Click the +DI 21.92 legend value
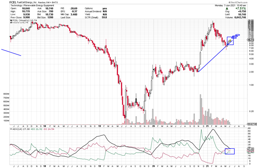Image resolution: width=257 pixels, height=168 pixels. tap(36, 129)
